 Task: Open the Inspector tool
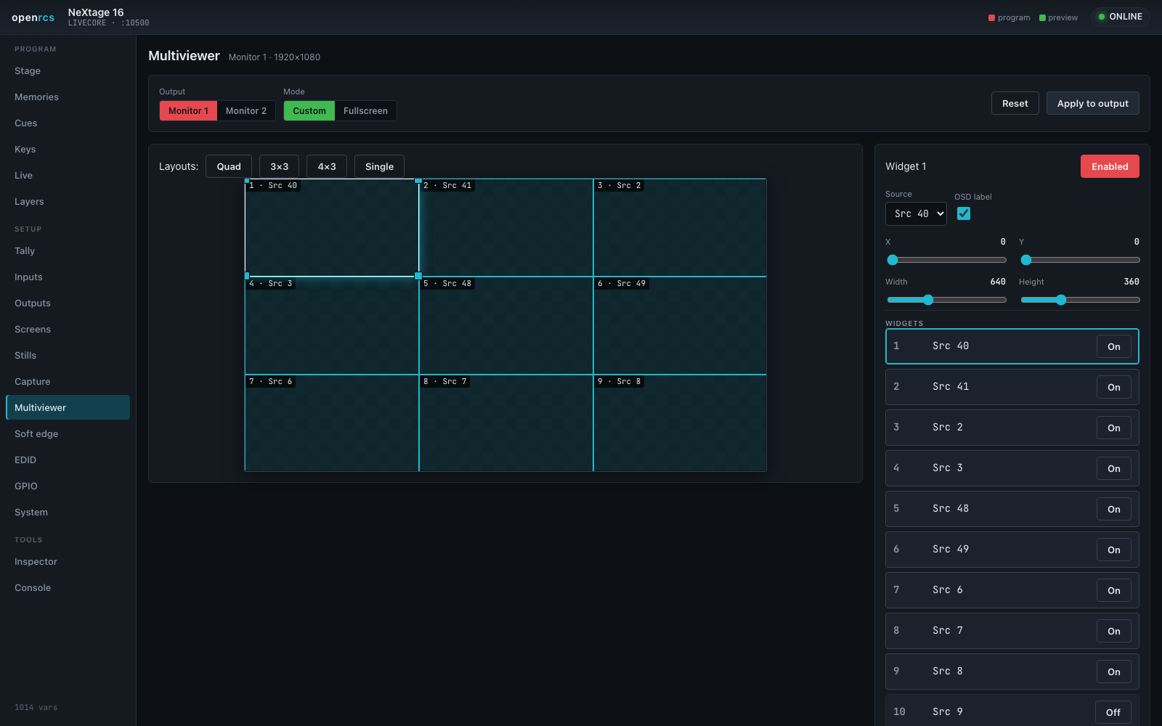click(68, 561)
